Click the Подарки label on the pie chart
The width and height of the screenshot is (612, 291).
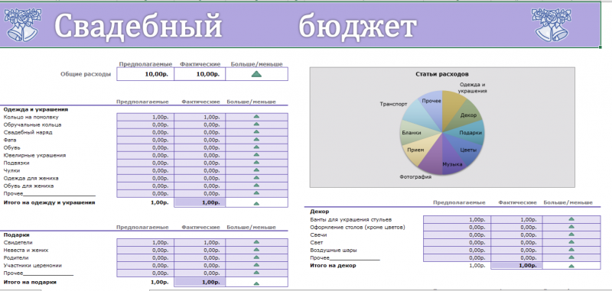[470, 132]
